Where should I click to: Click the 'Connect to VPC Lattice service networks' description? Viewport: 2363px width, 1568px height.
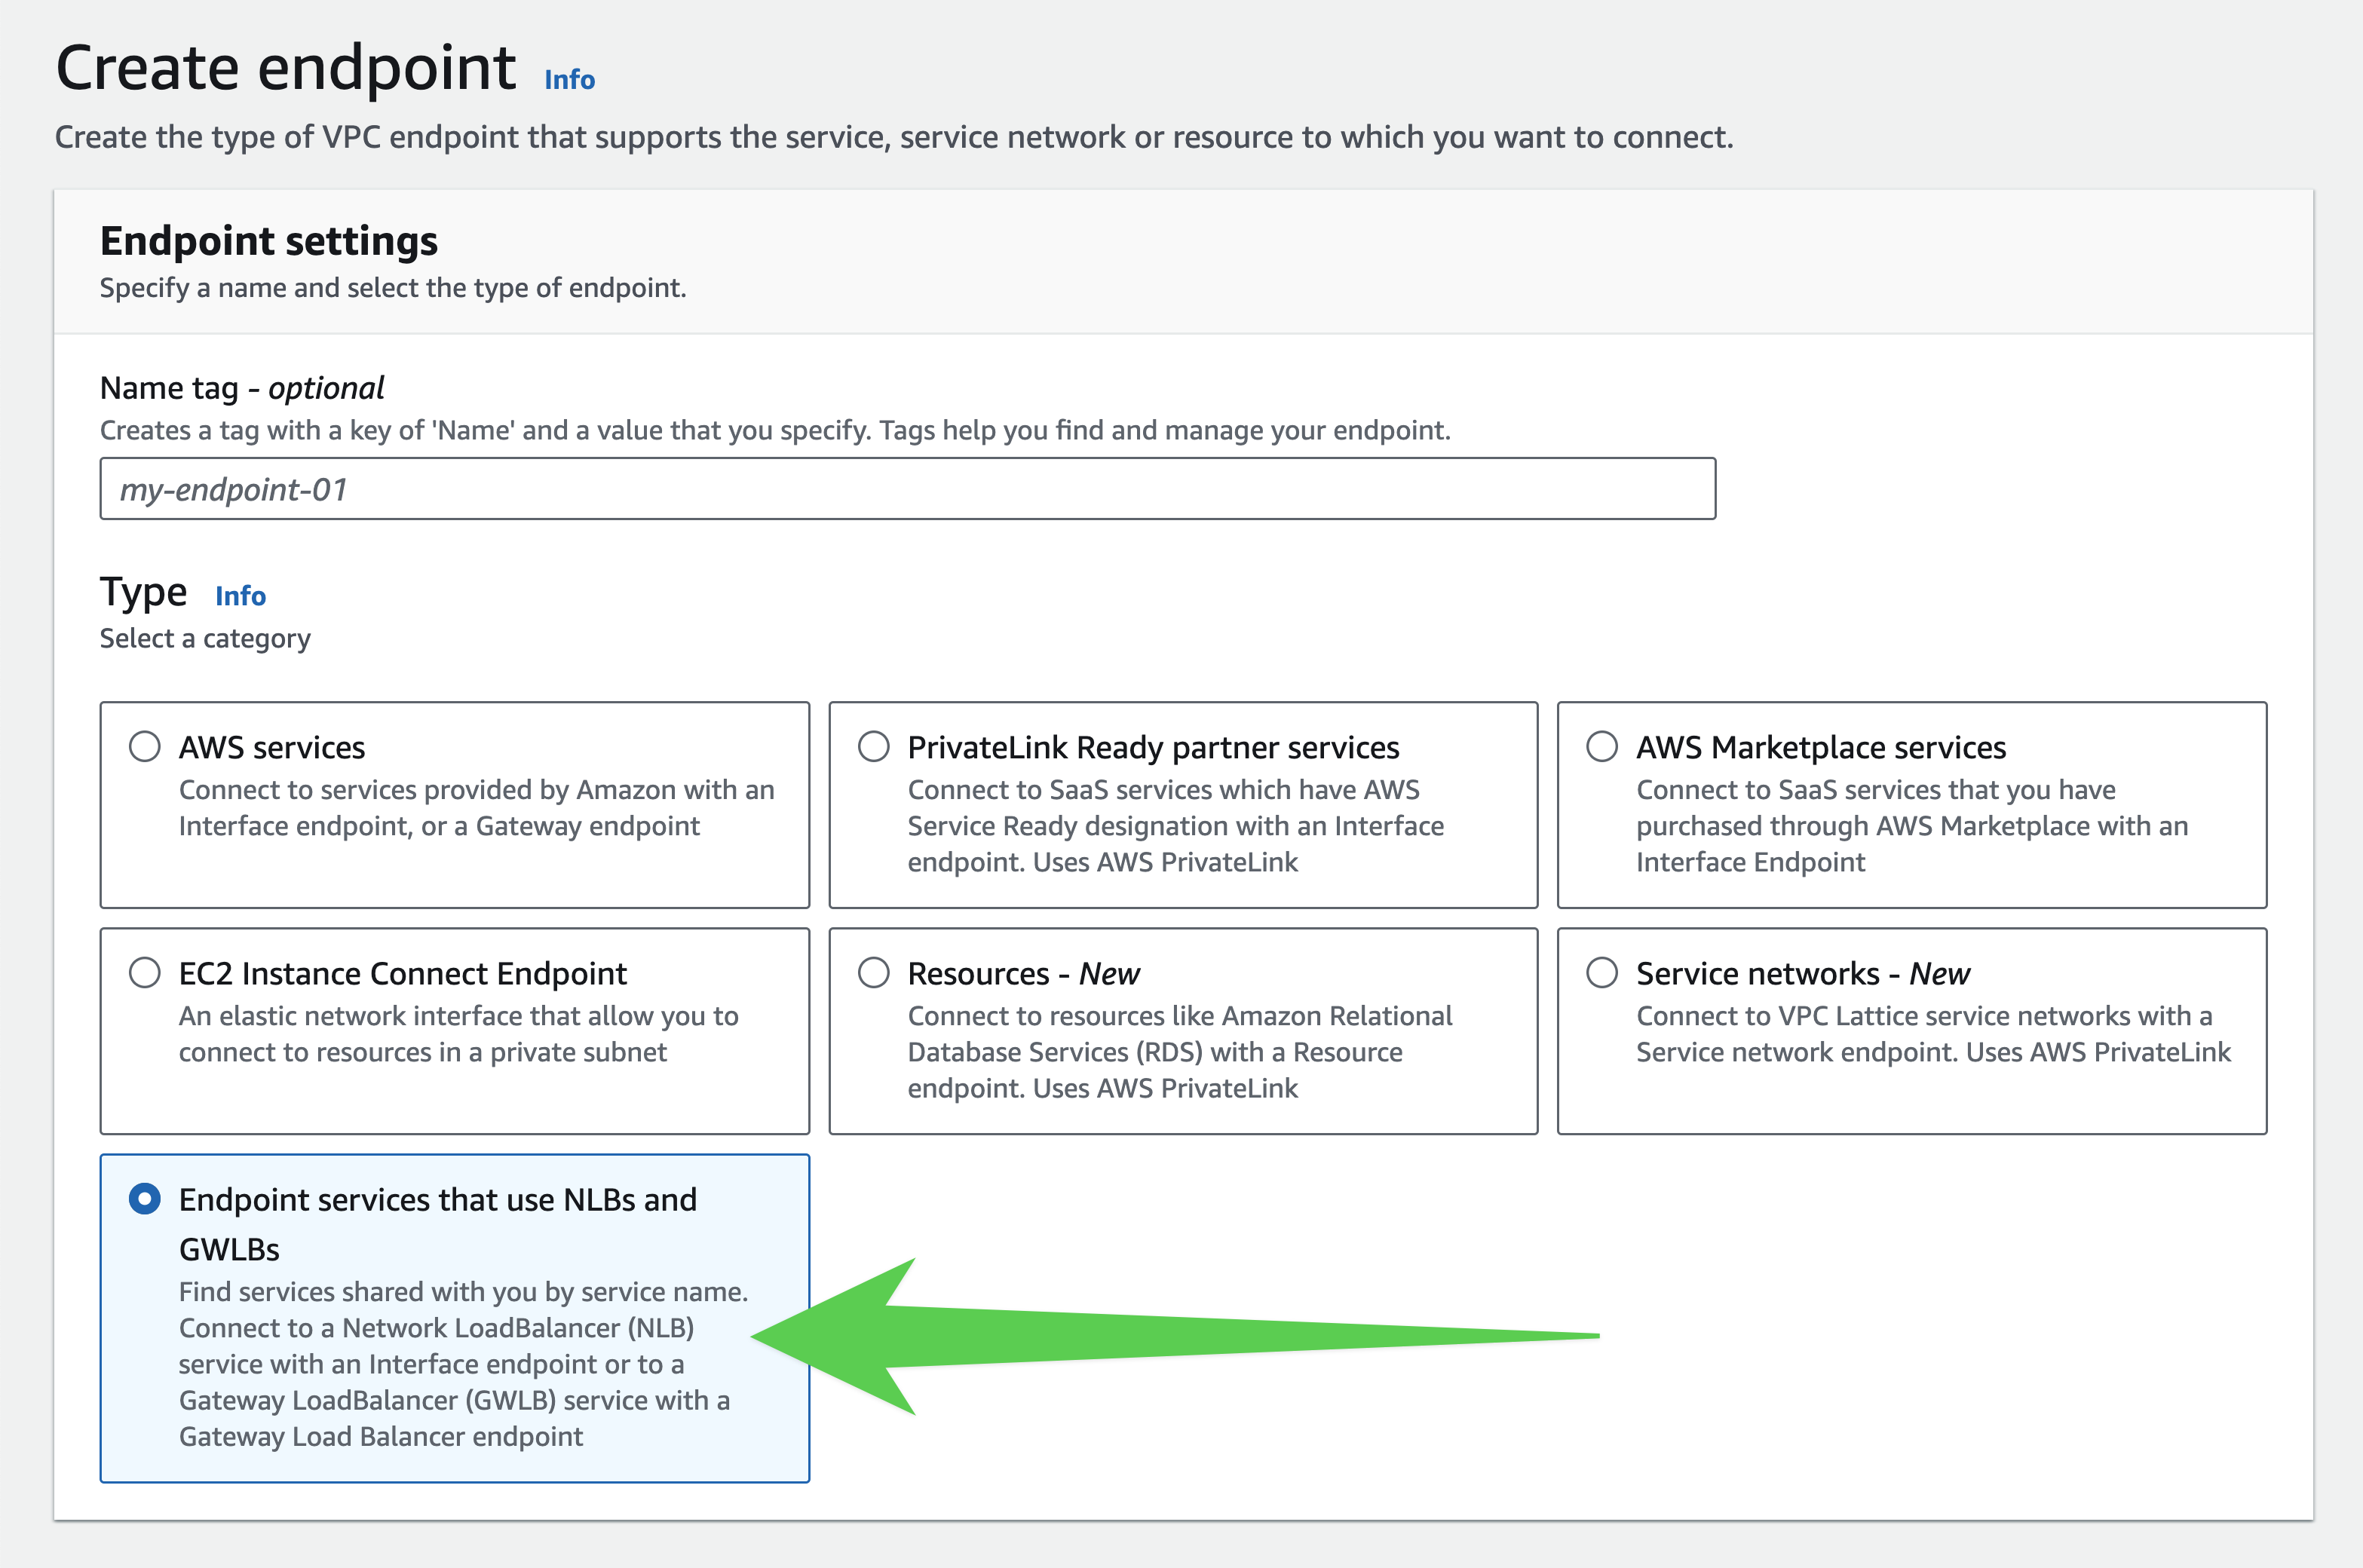pos(1933,1034)
